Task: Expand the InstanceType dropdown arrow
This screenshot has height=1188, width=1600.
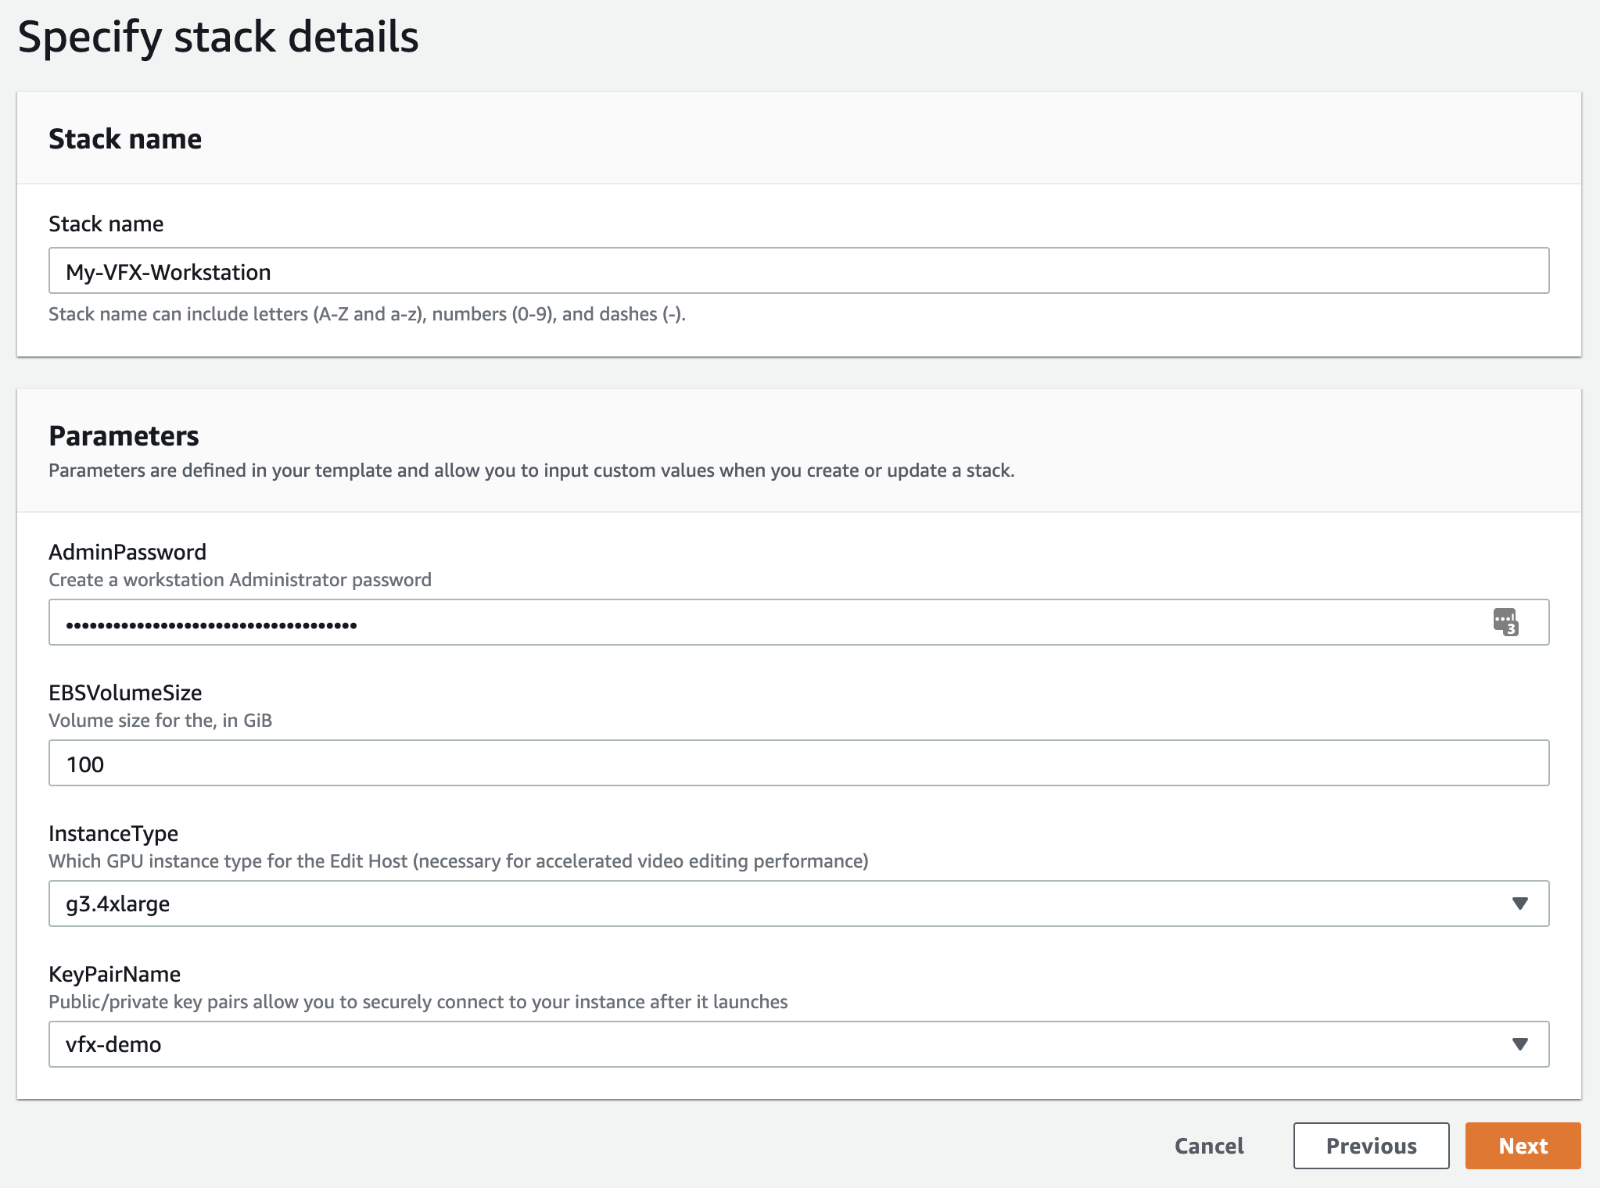Action: click(x=1519, y=904)
